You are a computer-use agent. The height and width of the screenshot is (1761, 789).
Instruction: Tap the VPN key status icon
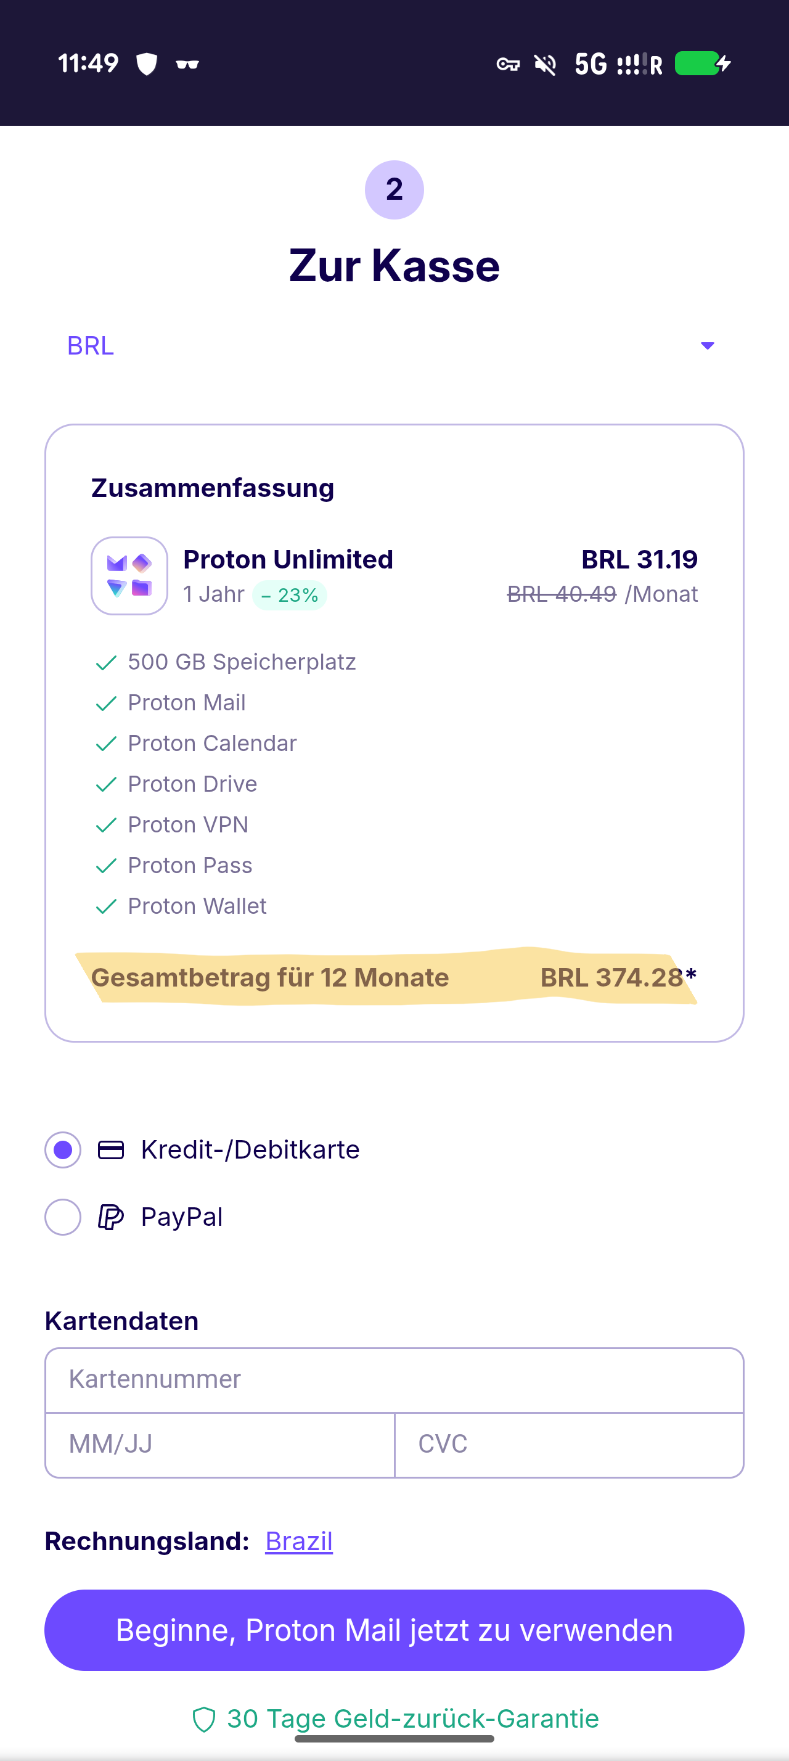[x=507, y=64]
